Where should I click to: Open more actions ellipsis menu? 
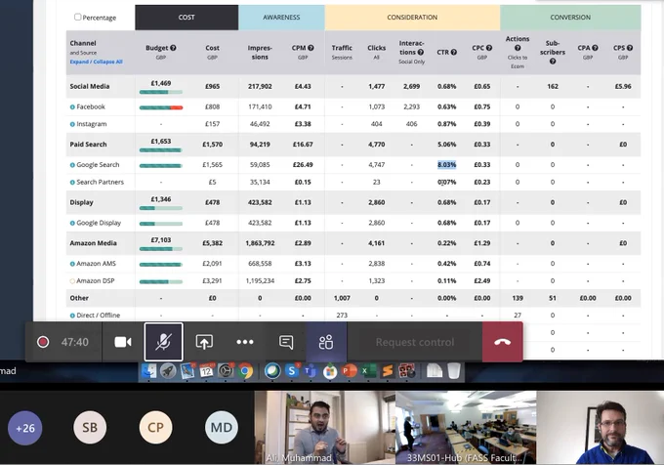pos(245,342)
